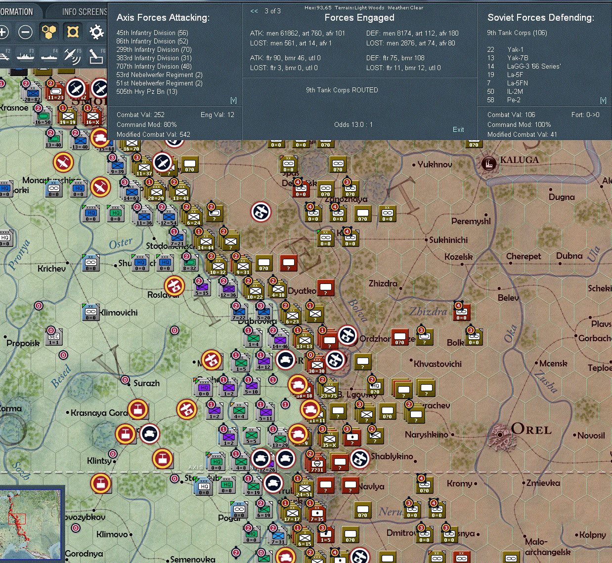Image resolution: width=612 pixels, height=563 pixels.
Task: Activate F5 air recon mode
Action: (73, 56)
